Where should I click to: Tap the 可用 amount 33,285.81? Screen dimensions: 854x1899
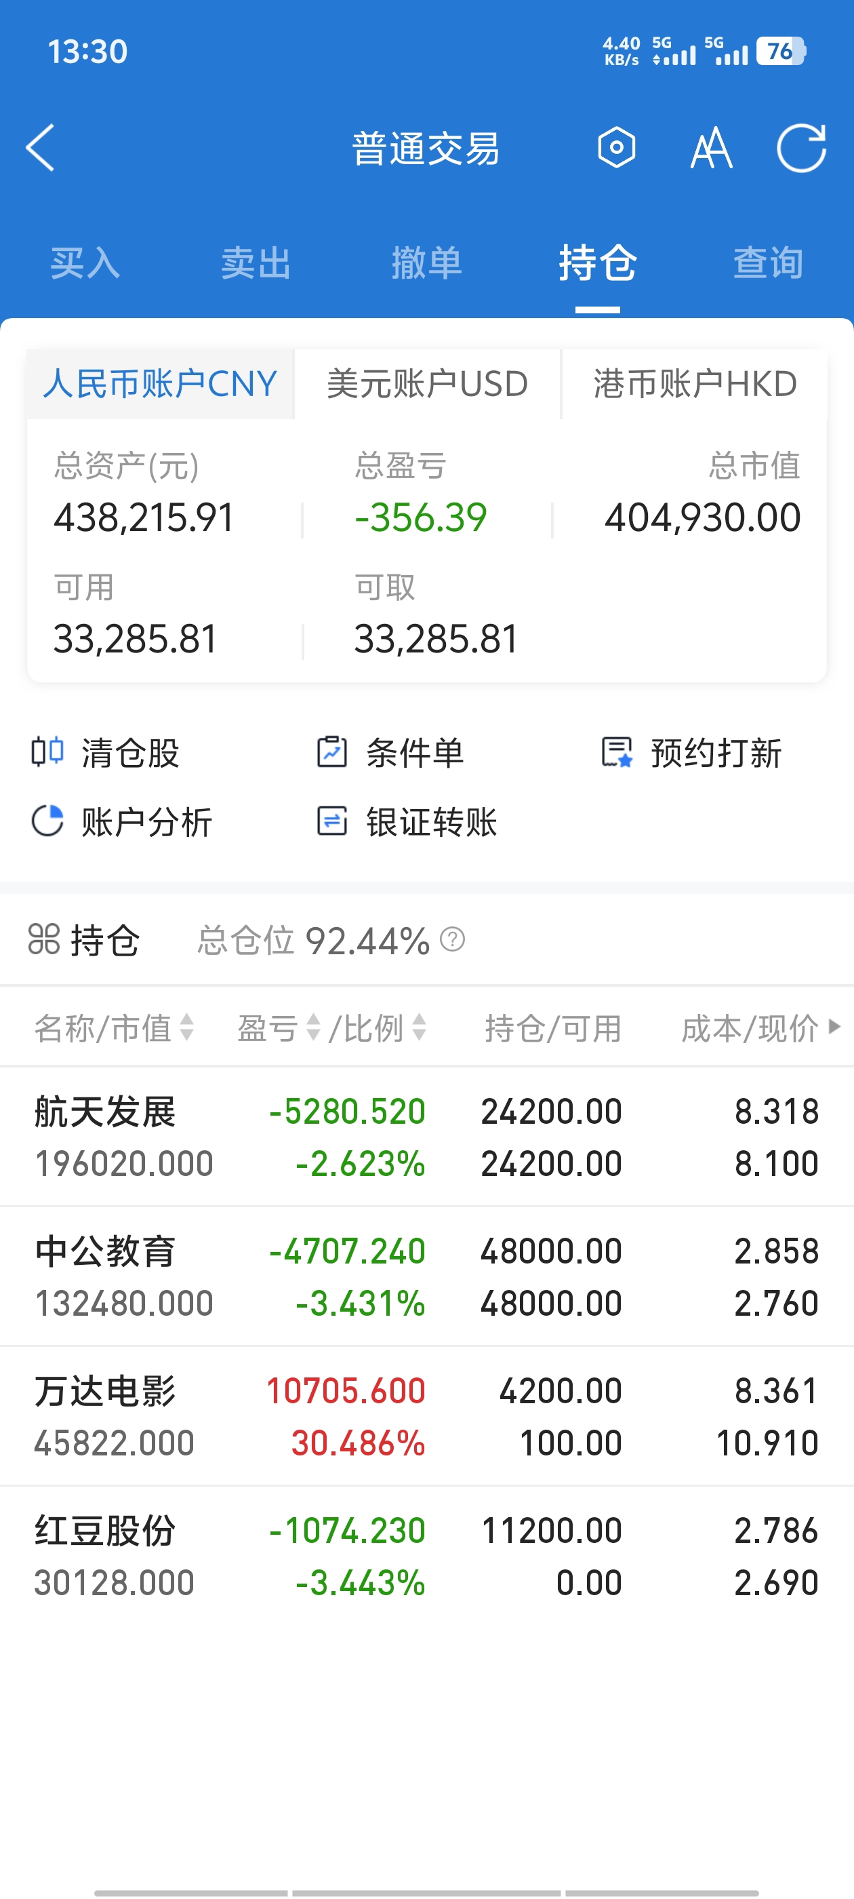(136, 638)
